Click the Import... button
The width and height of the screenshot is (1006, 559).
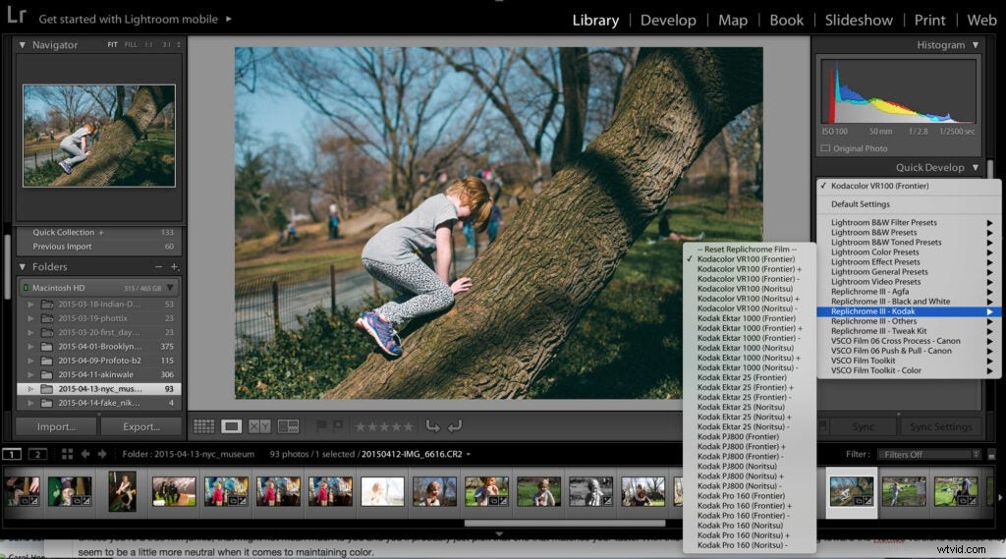point(56,426)
